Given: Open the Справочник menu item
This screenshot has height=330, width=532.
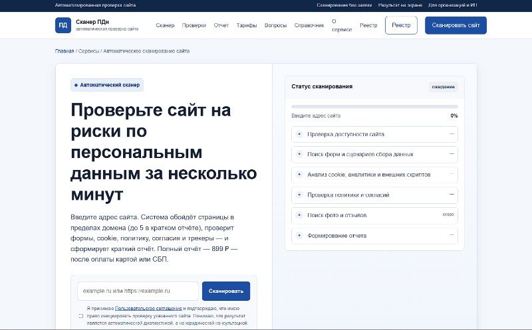Looking at the screenshot, I should tap(309, 25).
